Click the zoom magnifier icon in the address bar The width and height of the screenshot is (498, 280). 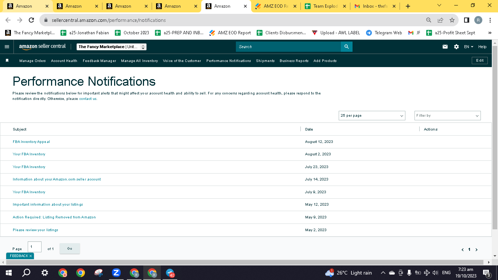point(429,20)
